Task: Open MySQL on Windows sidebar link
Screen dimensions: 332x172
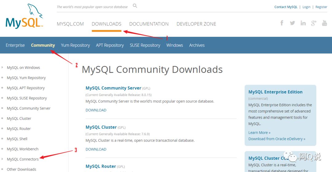Action: [23, 68]
